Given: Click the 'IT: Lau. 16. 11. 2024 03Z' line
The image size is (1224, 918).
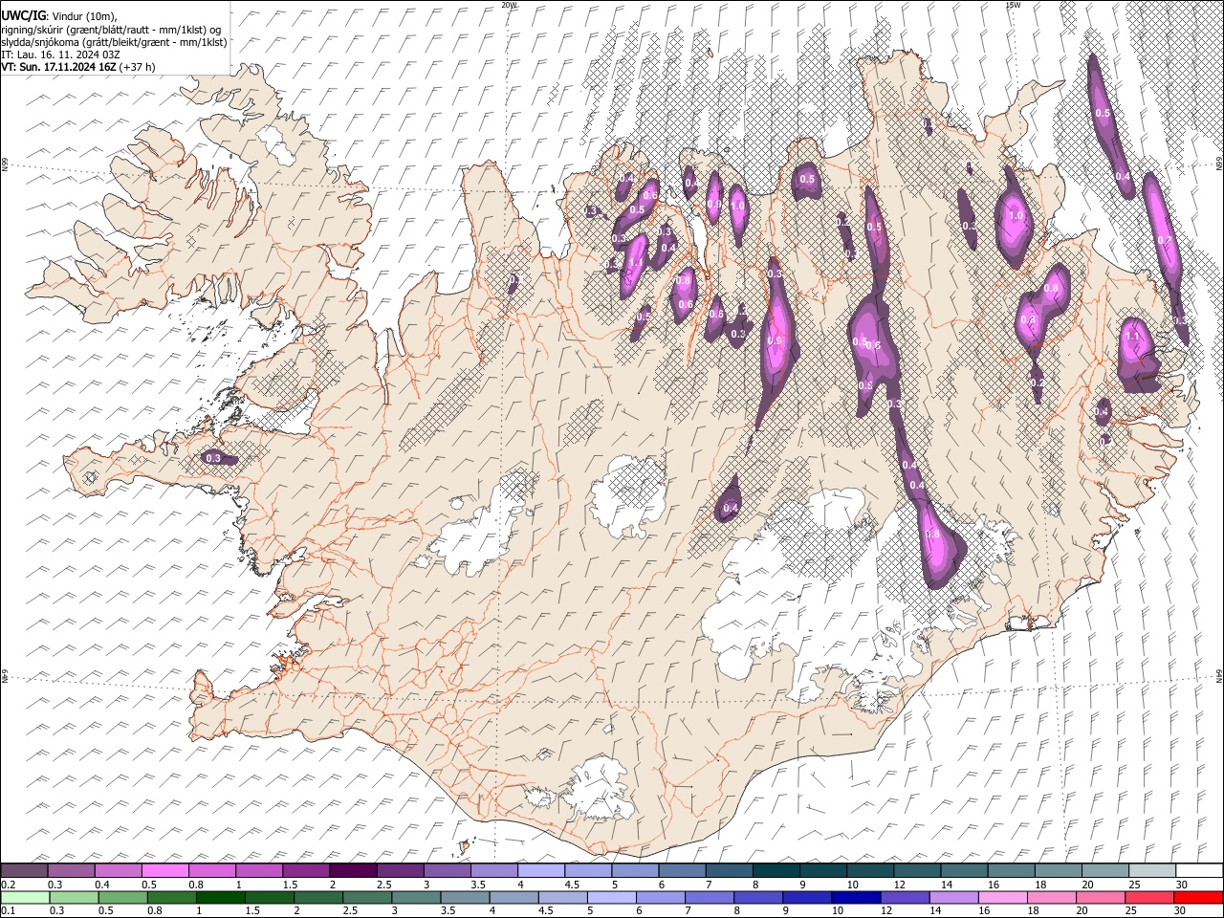Looking at the screenshot, I should point(60,55).
